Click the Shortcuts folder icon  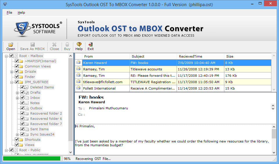tap(21, 140)
